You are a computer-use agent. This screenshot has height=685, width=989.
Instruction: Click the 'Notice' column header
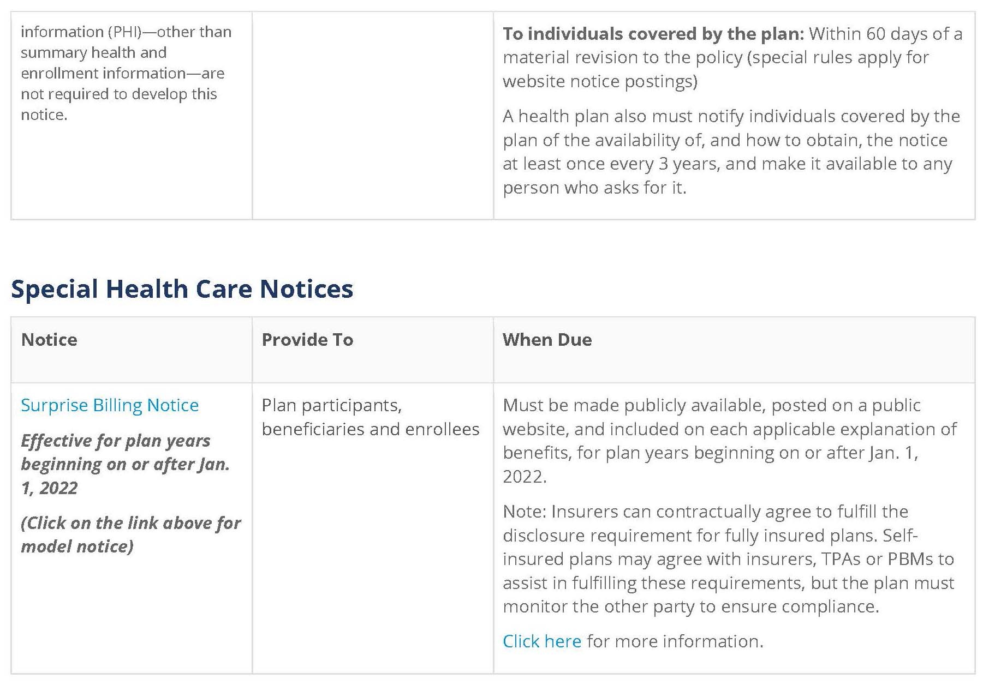point(49,340)
